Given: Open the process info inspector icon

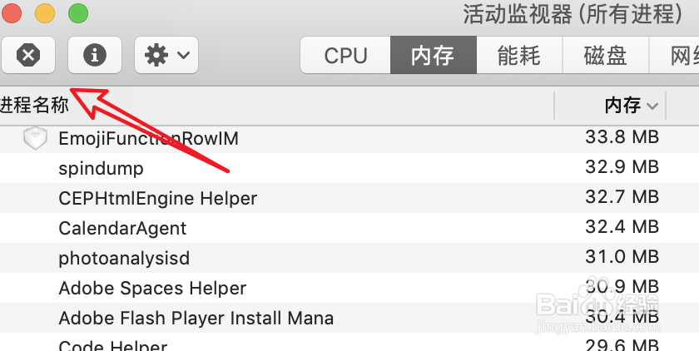Looking at the screenshot, I should tap(94, 55).
